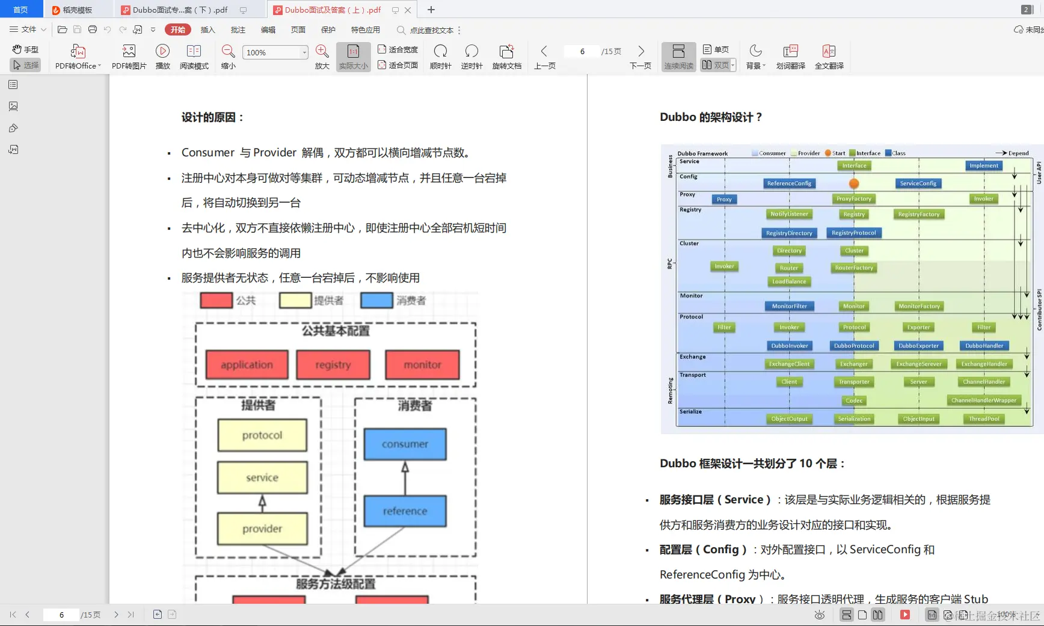Go to next page with 下一页
1044x626 pixels.
point(640,57)
